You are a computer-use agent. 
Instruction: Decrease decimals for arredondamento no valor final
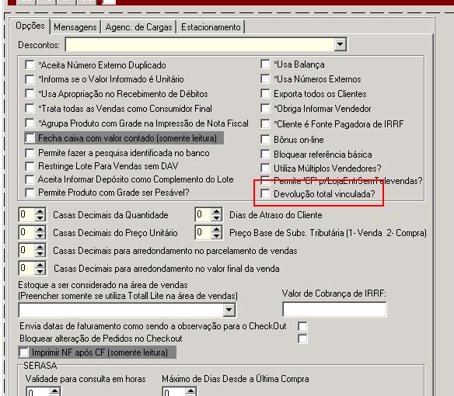40,271
